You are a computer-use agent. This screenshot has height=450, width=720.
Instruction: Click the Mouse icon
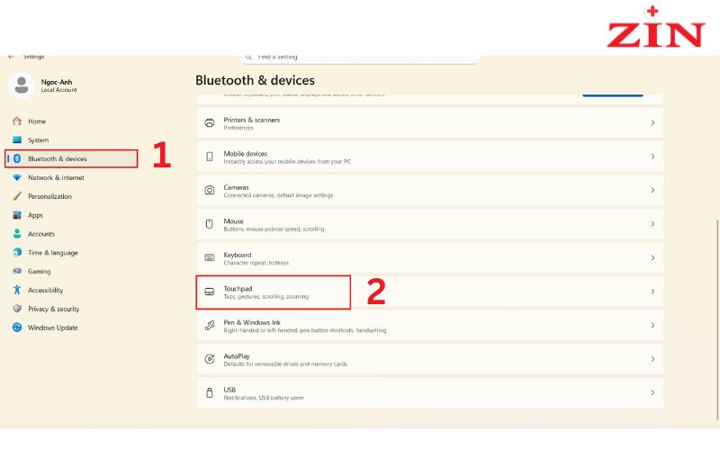[210, 224]
